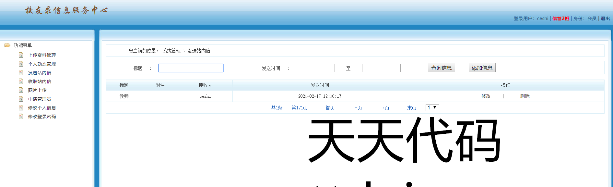Click the start date 发送时间 field
Viewport: 613px width, 187px height.
pyautogui.click(x=315, y=68)
